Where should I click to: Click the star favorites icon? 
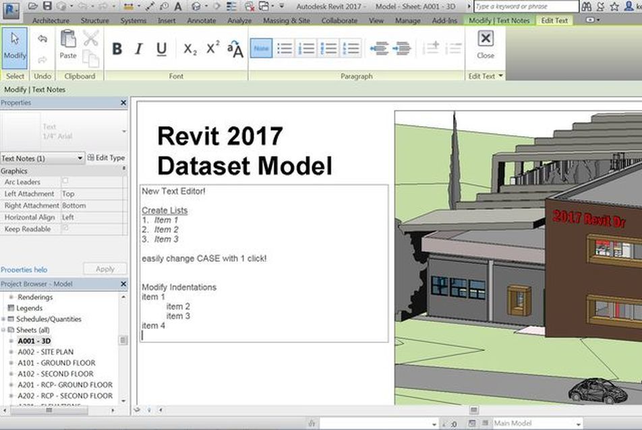pyautogui.click(x=614, y=6)
